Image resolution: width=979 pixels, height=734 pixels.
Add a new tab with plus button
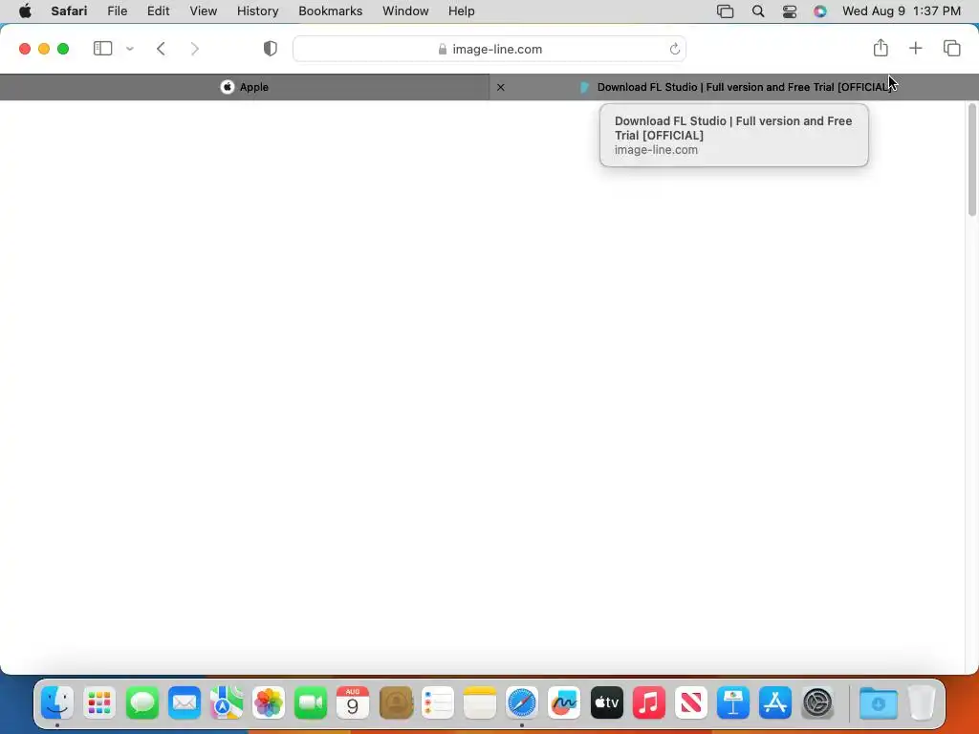tap(915, 48)
